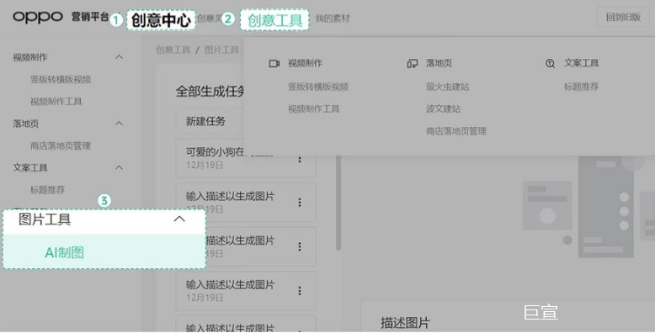Image resolution: width=655 pixels, height=333 pixels.
Task: Choose 商店落地页管理 in the dropdown menu
Action: [x=456, y=131]
